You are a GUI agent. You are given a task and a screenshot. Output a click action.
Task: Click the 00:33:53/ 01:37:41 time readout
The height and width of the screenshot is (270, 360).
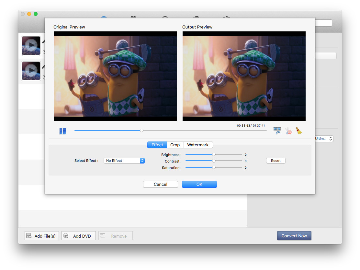(x=251, y=126)
